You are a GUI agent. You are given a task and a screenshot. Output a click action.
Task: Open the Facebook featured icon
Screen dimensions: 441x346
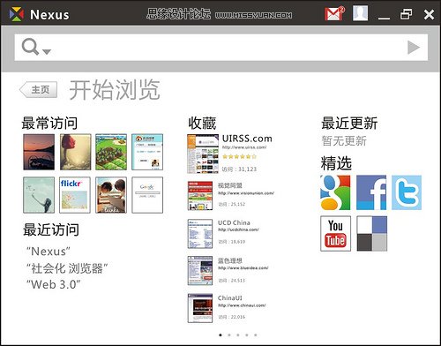pos(371,192)
